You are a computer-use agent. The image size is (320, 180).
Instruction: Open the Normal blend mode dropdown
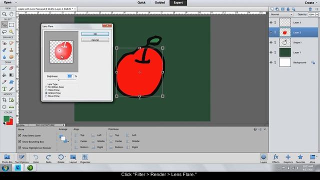click(x=281, y=14)
